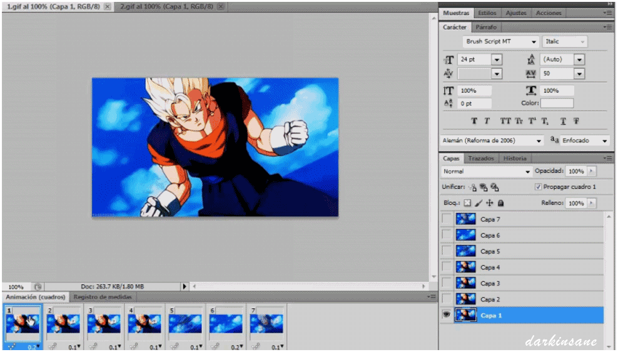This screenshot has width=618, height=352.
Task: Open the Registro de medidas tab
Action: [103, 297]
